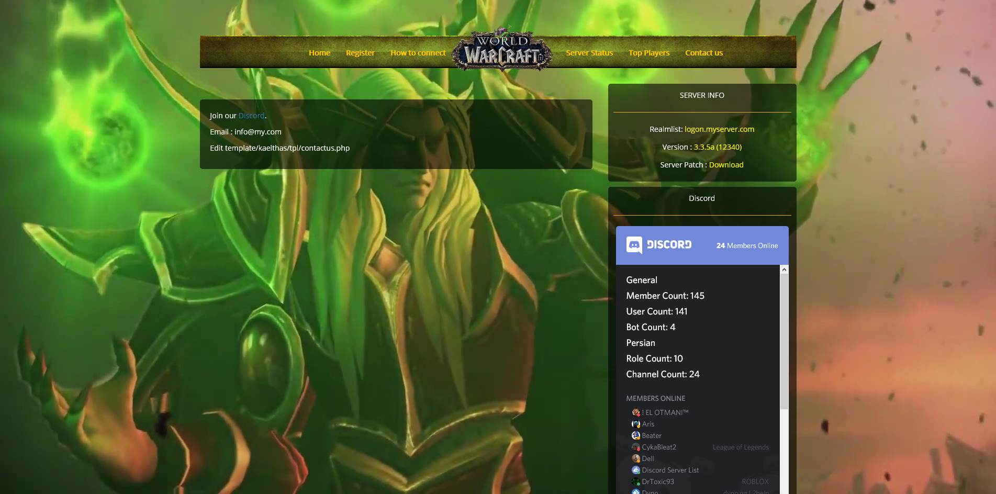Open How to connect

(418, 53)
